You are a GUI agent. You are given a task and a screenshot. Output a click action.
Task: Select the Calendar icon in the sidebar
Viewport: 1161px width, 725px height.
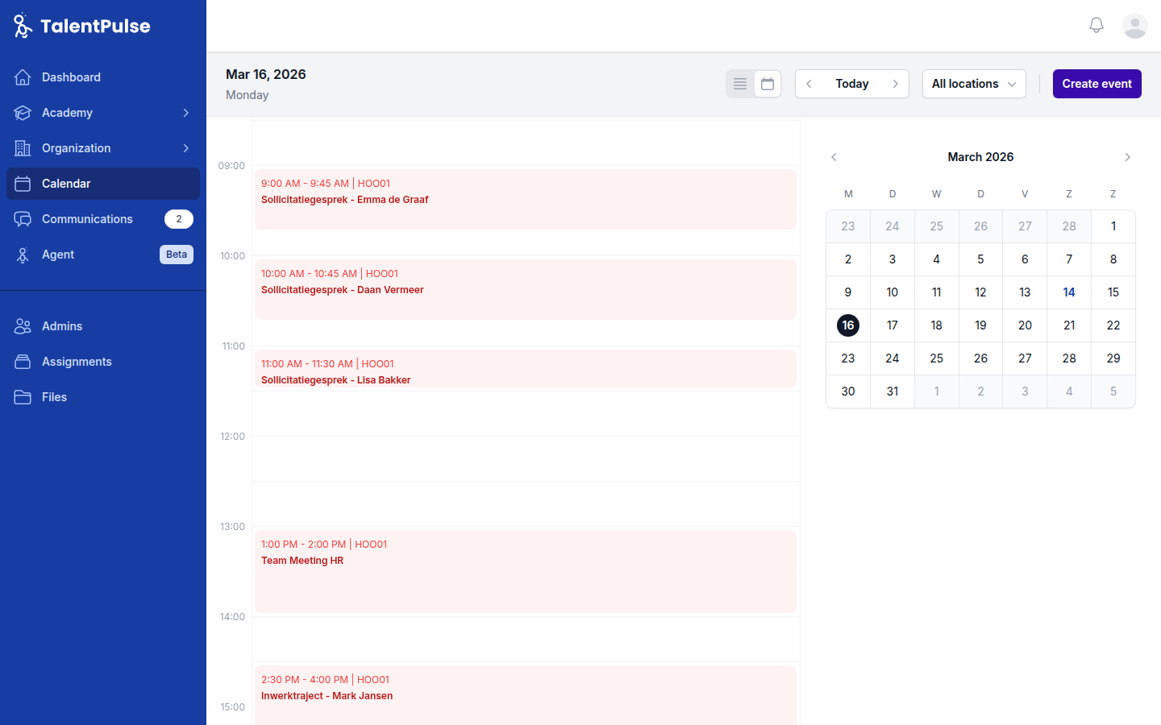coord(23,184)
